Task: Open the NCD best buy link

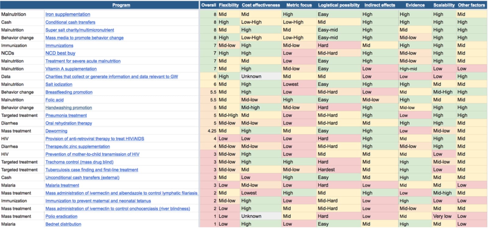Action: coord(60,53)
